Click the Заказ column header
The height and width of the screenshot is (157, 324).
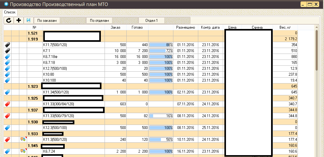click(x=115, y=27)
